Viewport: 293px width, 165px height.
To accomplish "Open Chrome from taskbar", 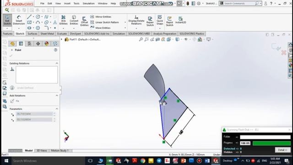I will (x=143, y=161).
